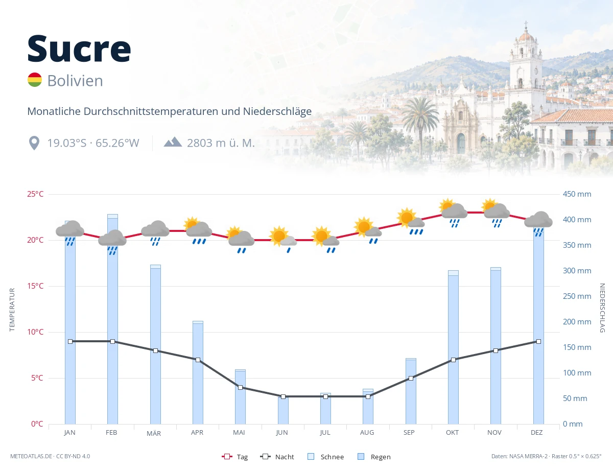The height and width of the screenshot is (470, 613).
Task: Click the coordinates 19.03°S · 65.26°W
Action: (93, 143)
